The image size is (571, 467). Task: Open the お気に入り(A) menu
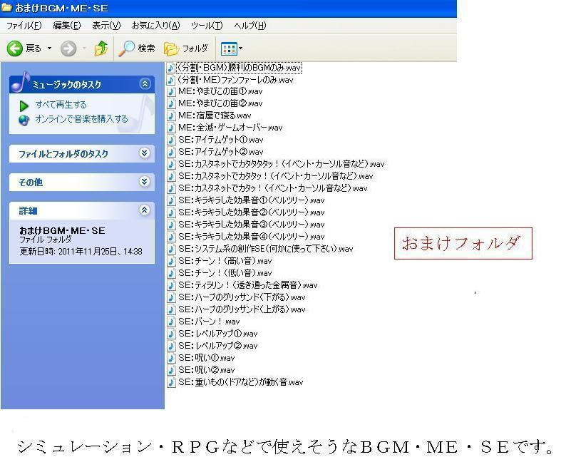pos(156,26)
